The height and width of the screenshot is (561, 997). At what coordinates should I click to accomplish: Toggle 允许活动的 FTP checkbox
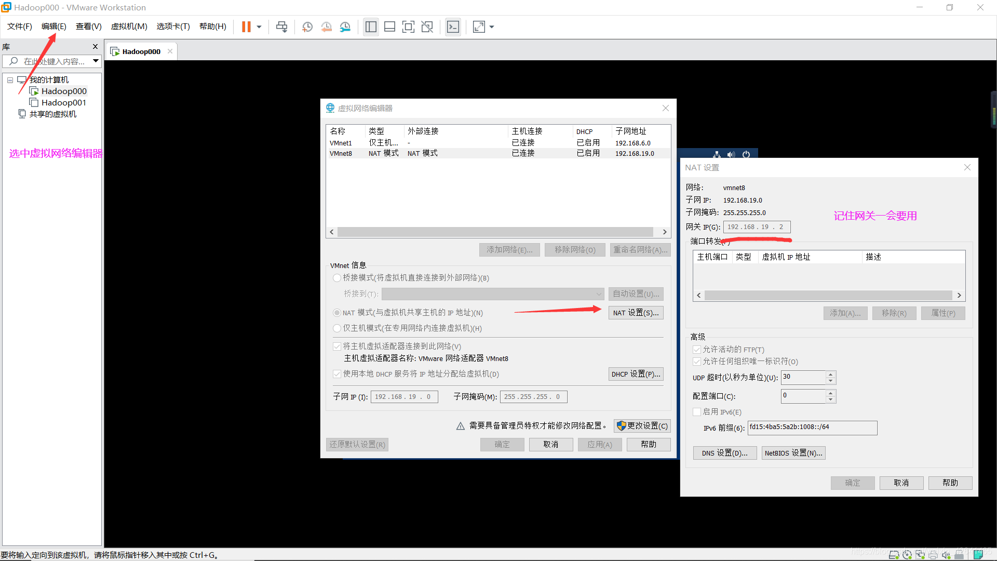(697, 350)
